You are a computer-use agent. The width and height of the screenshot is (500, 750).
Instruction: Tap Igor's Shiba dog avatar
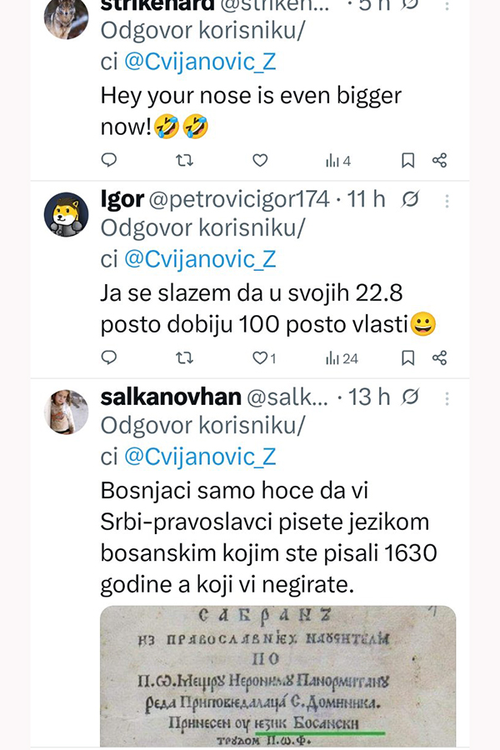[66, 214]
